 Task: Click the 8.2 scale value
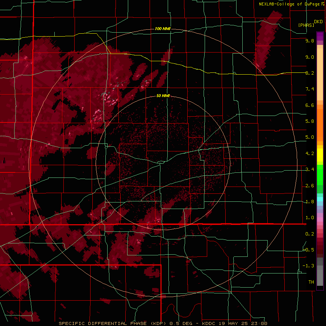pos(310,73)
